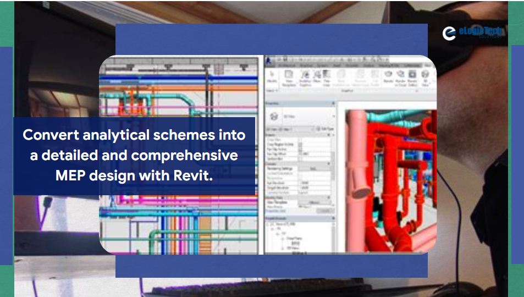524x297 pixels.
Task: Click the Filters ribbon icon
Action: point(317,76)
